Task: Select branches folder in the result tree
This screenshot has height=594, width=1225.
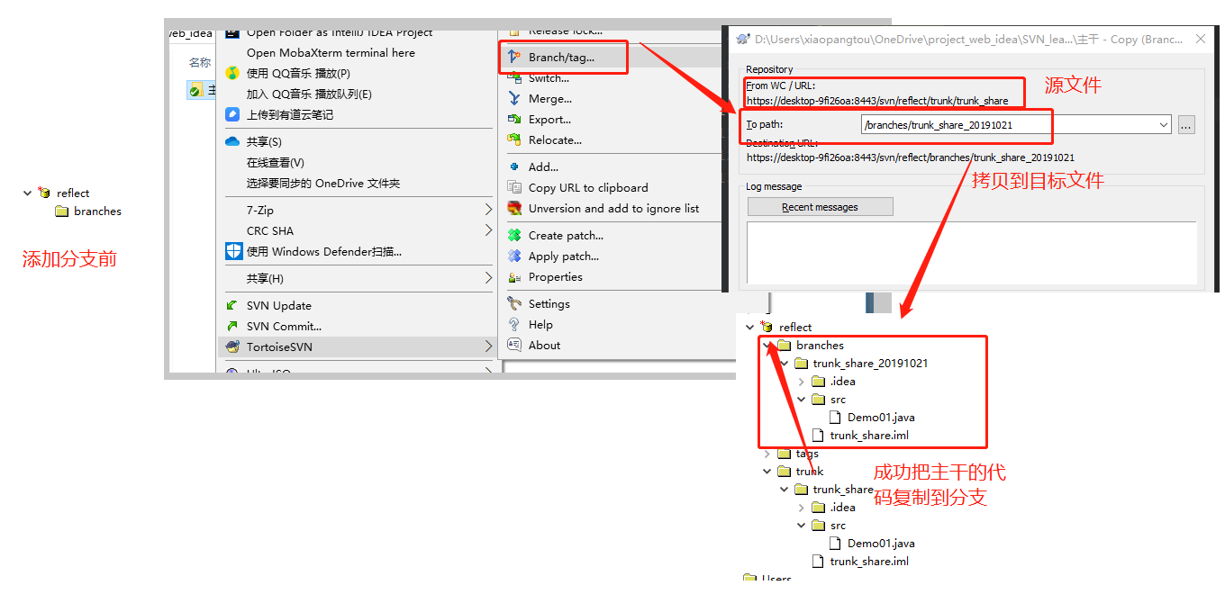Action: [x=820, y=346]
